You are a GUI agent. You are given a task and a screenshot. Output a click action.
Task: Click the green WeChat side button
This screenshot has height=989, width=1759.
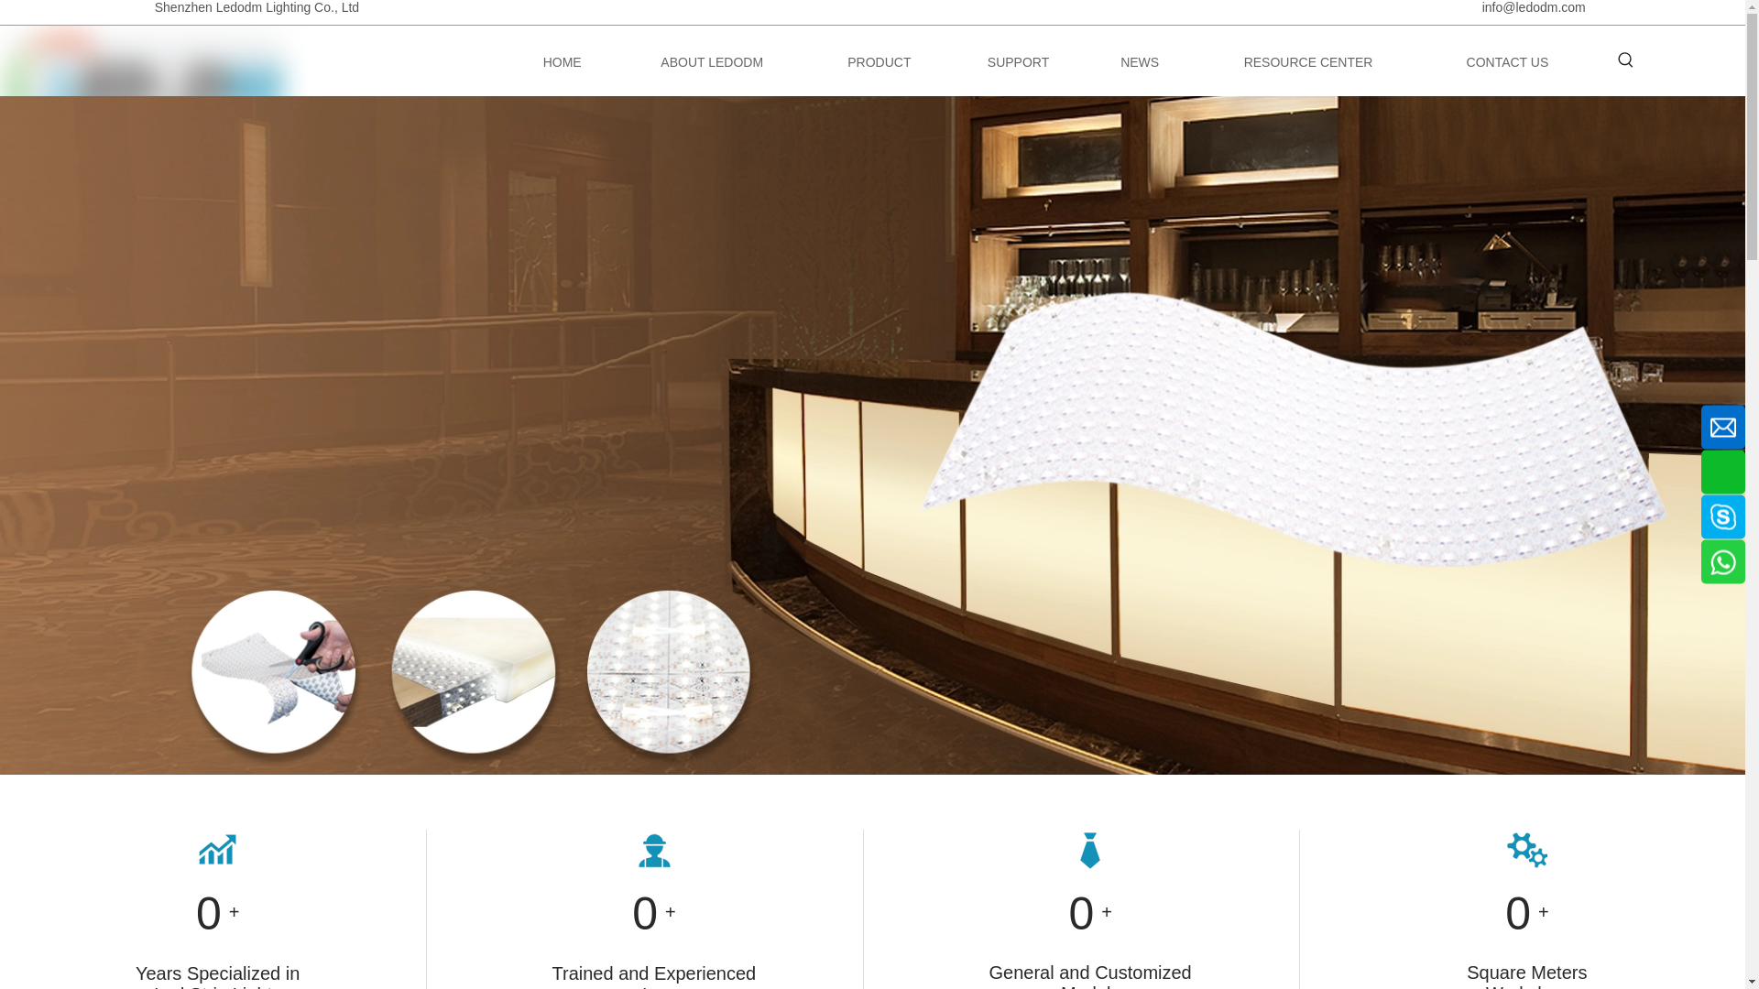pos(1722,473)
